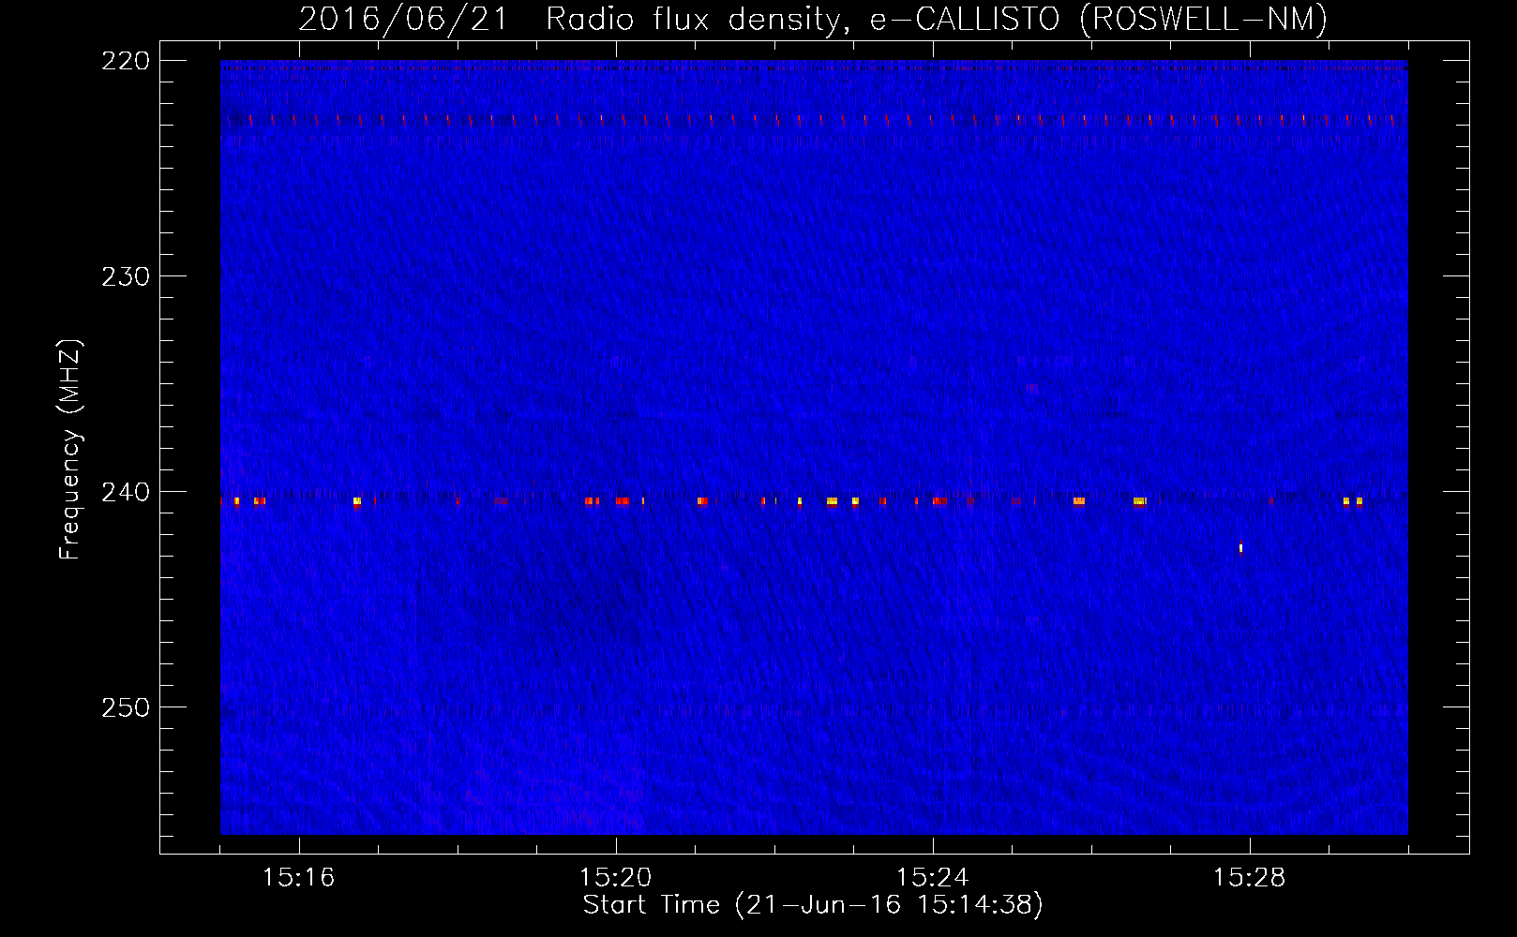Click the 230 frequency tick label
Image resolution: width=1517 pixels, height=937 pixels.
126,276
